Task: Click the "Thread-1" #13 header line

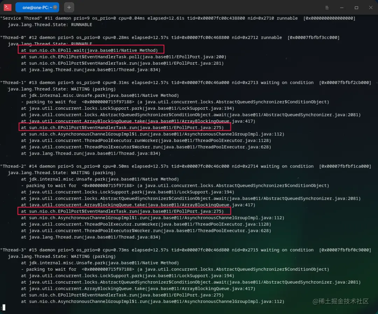Action: [185, 83]
